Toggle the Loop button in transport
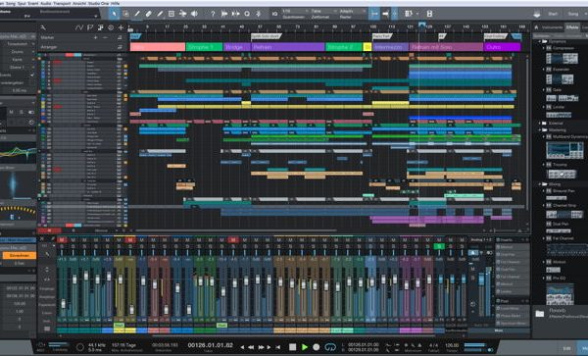Viewport: 588px width, 356px height. coord(330,347)
